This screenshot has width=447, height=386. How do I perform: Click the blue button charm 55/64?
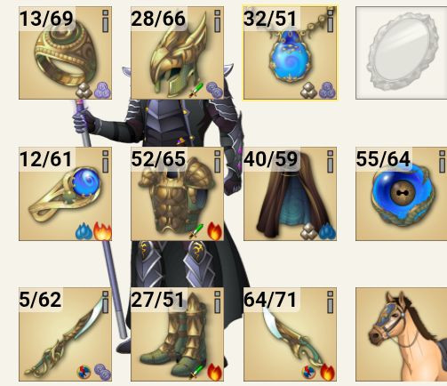(402, 194)
